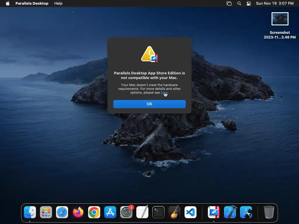299x224 pixels.
Task: Open the Parallels Desktop menu
Action: coord(32,3)
